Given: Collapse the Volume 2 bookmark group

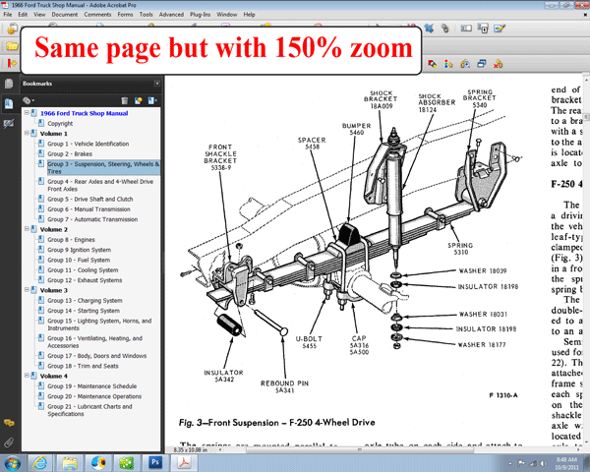Looking at the screenshot, I should [x=27, y=229].
